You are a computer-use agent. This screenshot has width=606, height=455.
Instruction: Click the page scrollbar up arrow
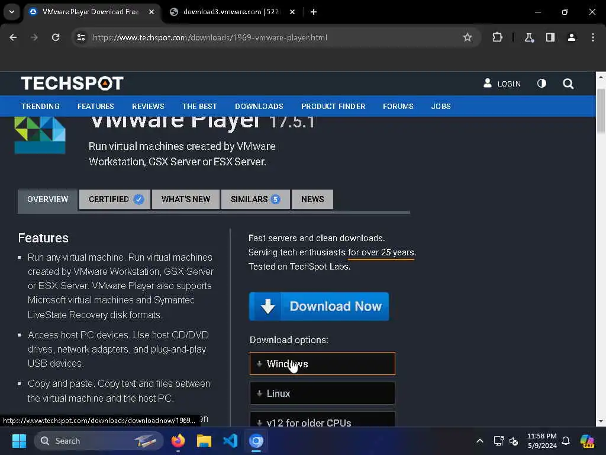tap(601, 78)
